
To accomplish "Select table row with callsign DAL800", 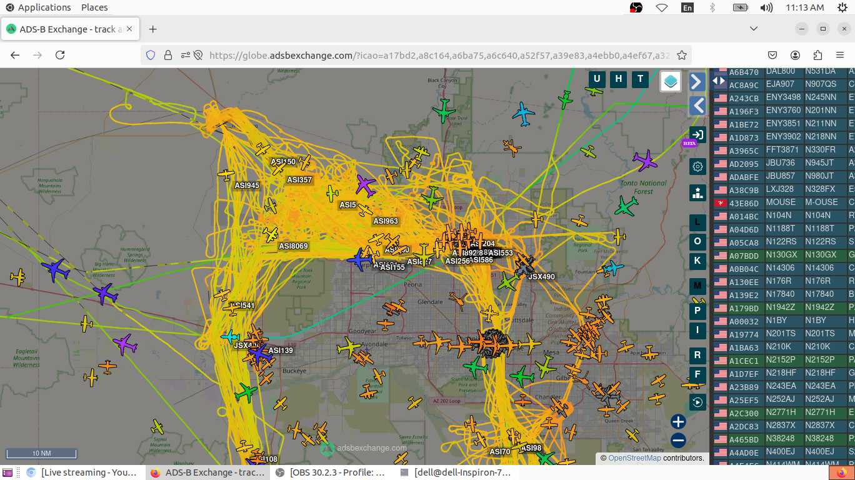I will pos(783,72).
